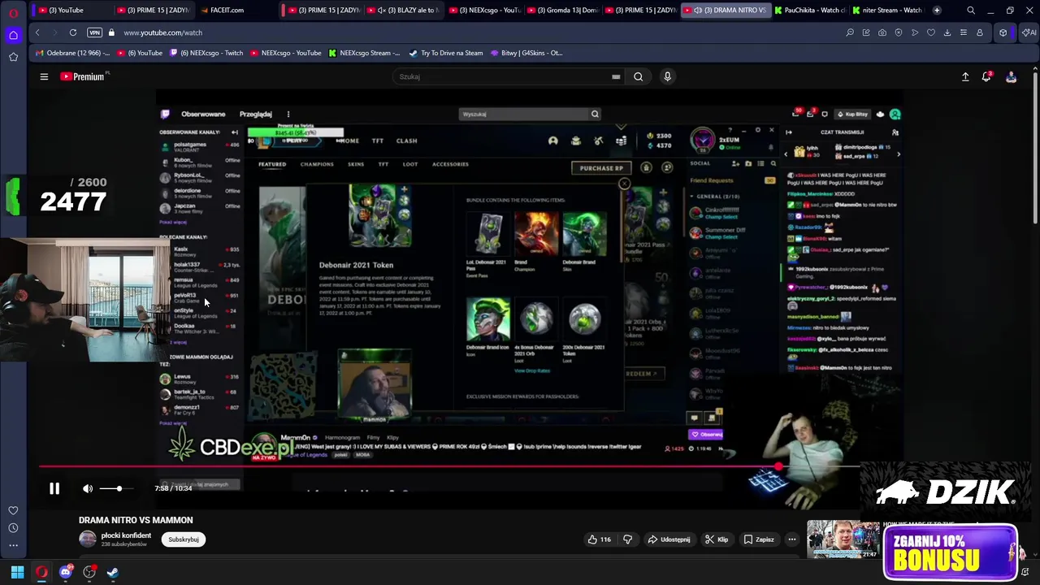Click the YouTube Szukaj search field
The height and width of the screenshot is (585, 1040).
click(501, 76)
